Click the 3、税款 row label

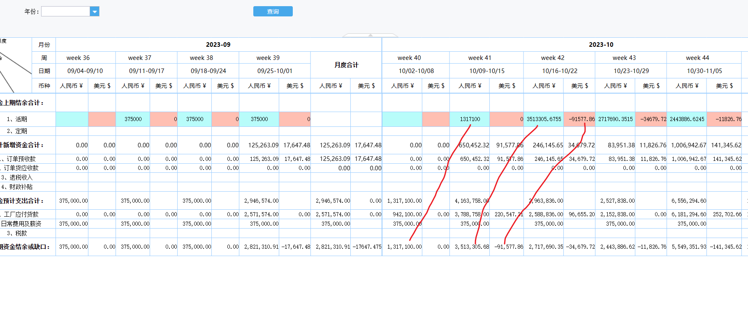tap(17, 233)
